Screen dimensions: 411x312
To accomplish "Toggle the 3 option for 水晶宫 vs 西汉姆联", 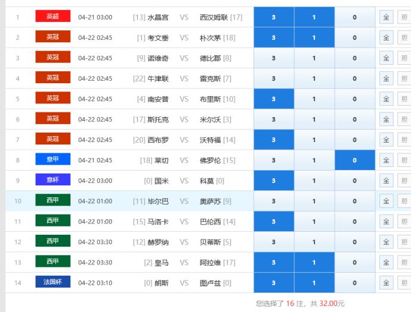I will click(x=273, y=17).
